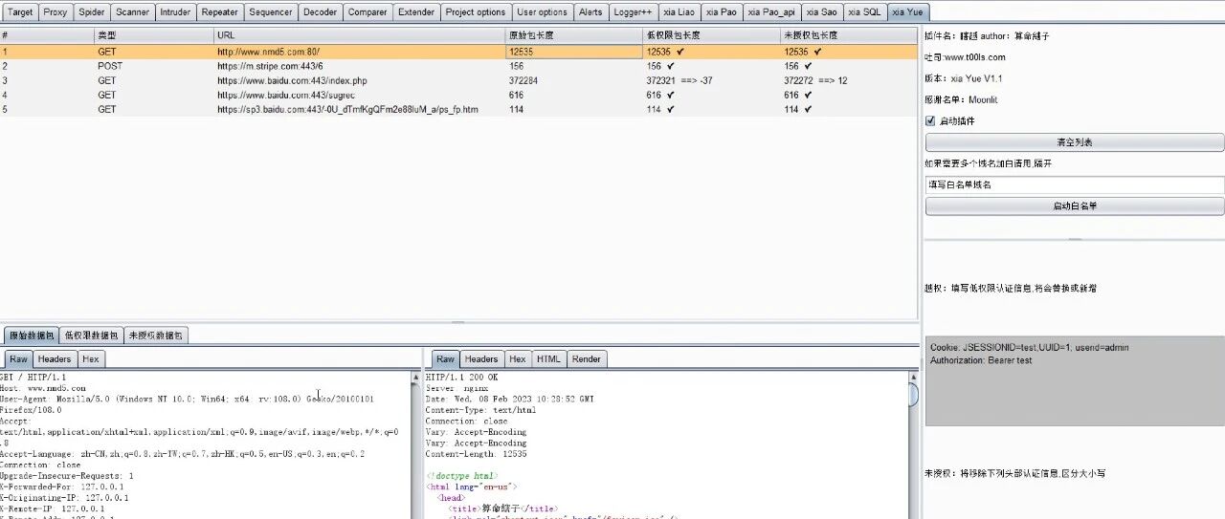Open the Sequencer tab
The image size is (1225, 519).
coord(271,12)
